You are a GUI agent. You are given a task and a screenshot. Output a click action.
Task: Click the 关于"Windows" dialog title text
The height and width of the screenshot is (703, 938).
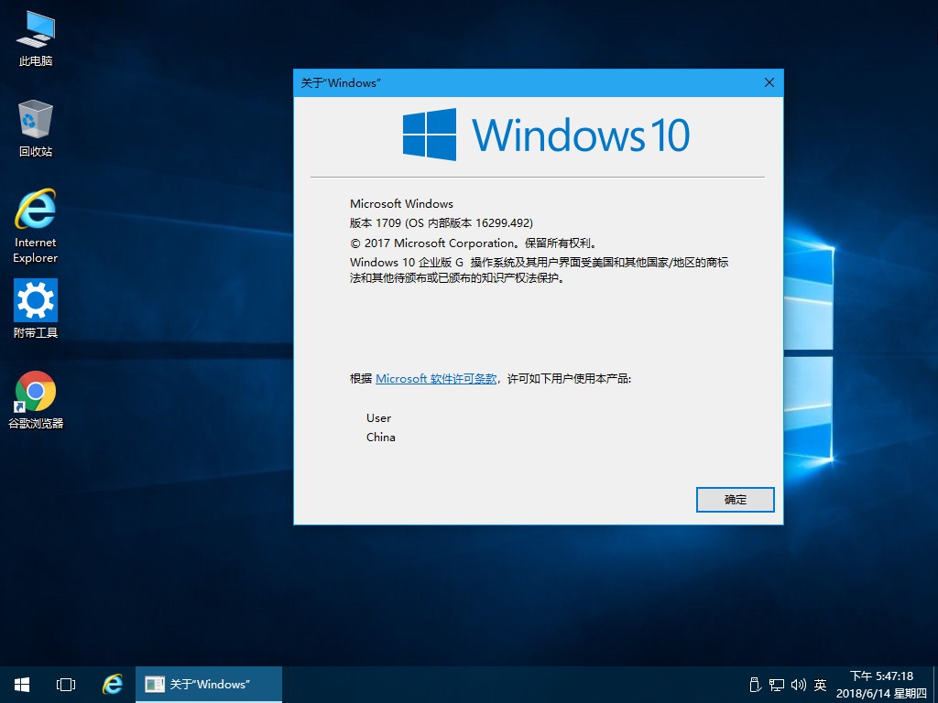[x=341, y=83]
